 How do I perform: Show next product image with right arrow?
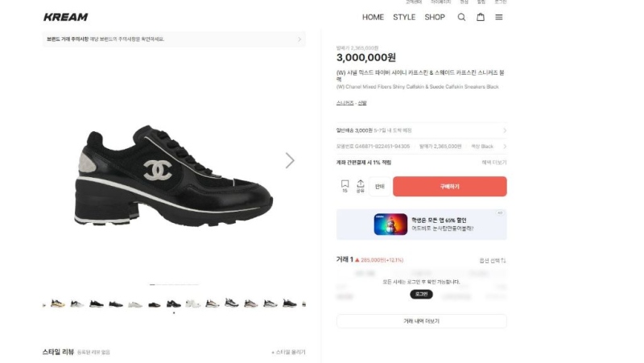coord(290,160)
